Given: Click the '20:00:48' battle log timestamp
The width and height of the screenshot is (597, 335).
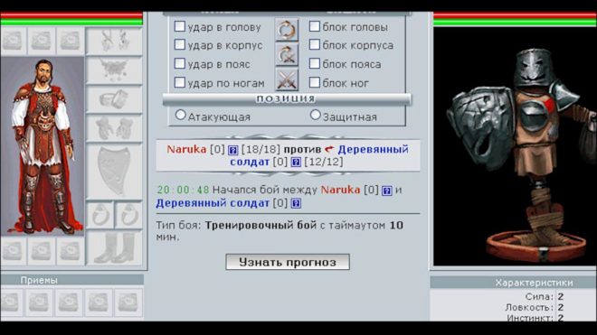Looking at the screenshot, I should [x=183, y=190].
